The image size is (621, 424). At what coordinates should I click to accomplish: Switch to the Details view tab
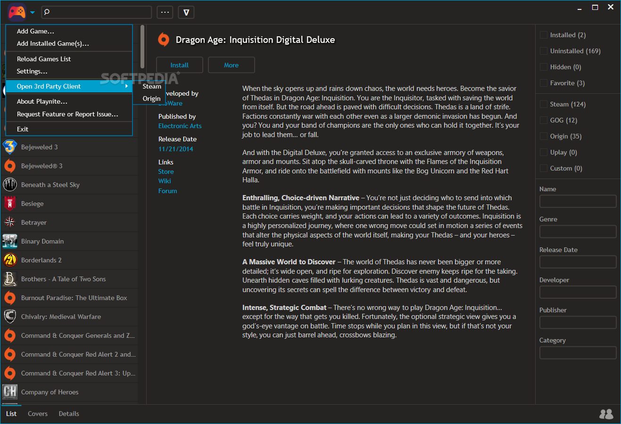[x=69, y=414]
